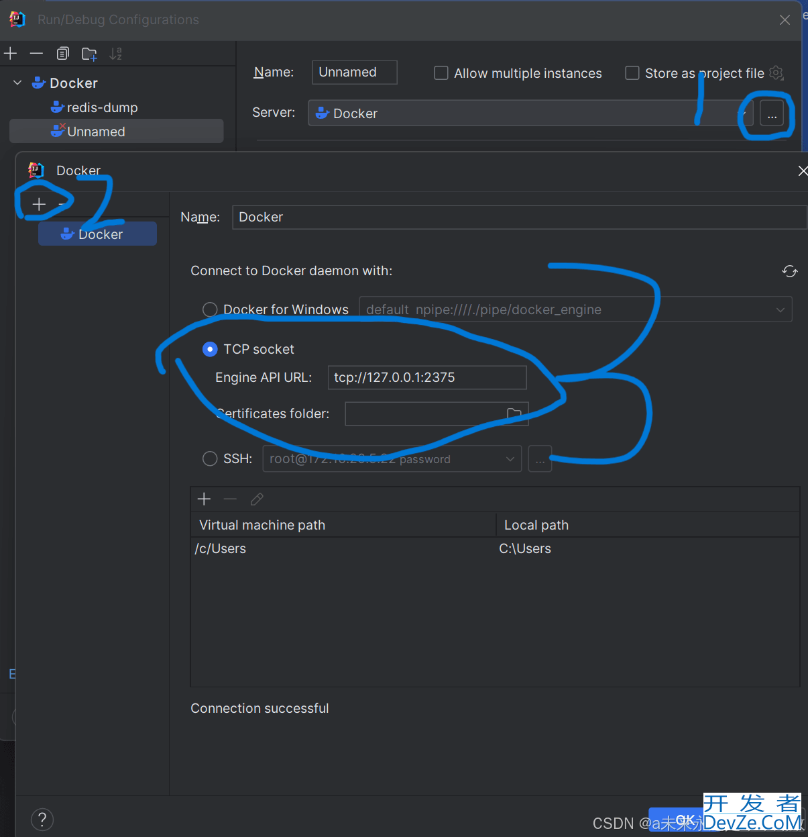Screen dimensions: 808x837
Task: Select the Docker entry in the Docker dialog list
Action: click(x=97, y=234)
